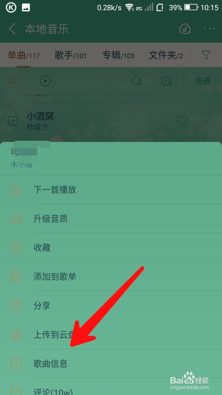Switch to the 文件夹 tab
The width and height of the screenshot is (222, 395).
coord(166,55)
